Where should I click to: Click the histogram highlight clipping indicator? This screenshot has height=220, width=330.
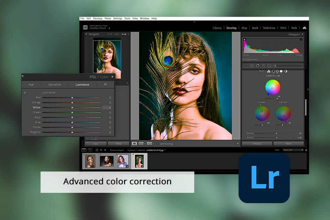coord(301,40)
